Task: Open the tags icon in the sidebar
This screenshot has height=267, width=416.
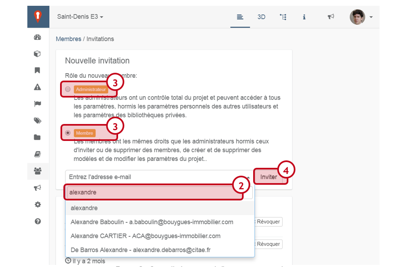Action: [x=38, y=121]
